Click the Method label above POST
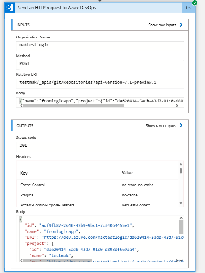 [x=23, y=56]
